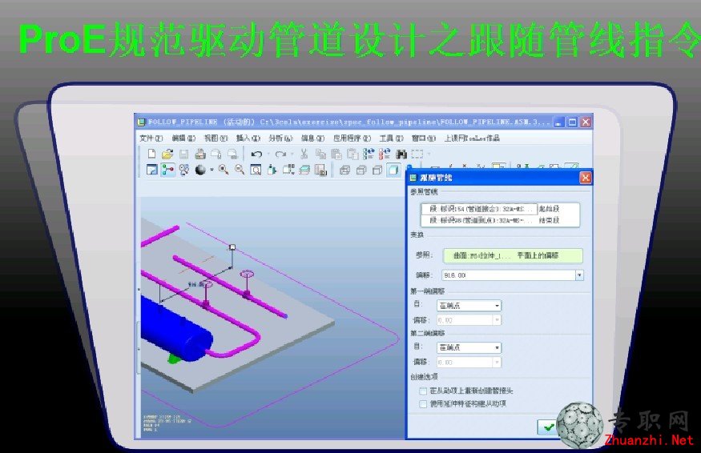Open the 插入(I) menu
Image resolution: width=701 pixels, height=453 pixels.
(248, 138)
